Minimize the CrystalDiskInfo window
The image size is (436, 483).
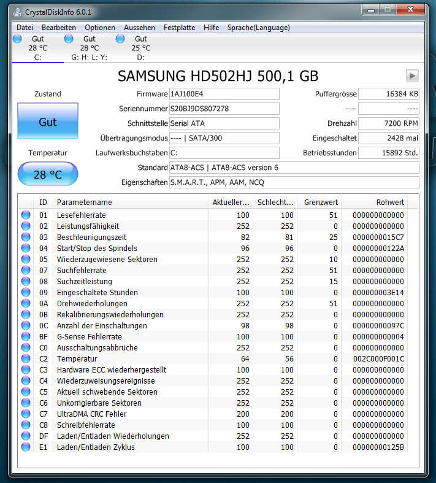pos(371,10)
